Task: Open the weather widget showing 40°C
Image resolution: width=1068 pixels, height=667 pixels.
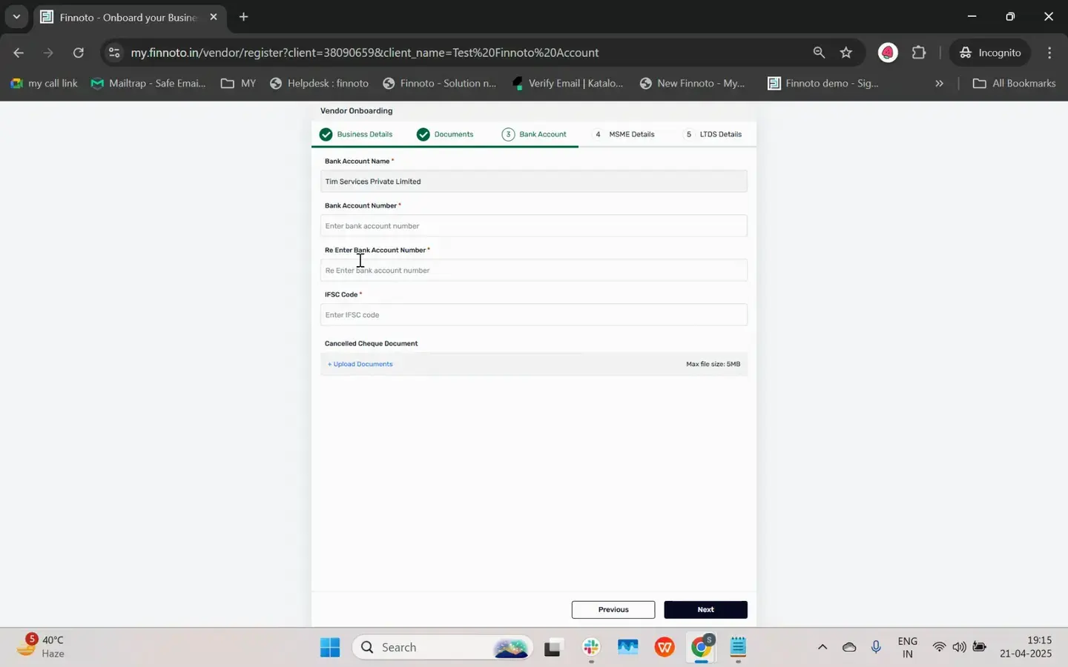Action: coord(42,646)
